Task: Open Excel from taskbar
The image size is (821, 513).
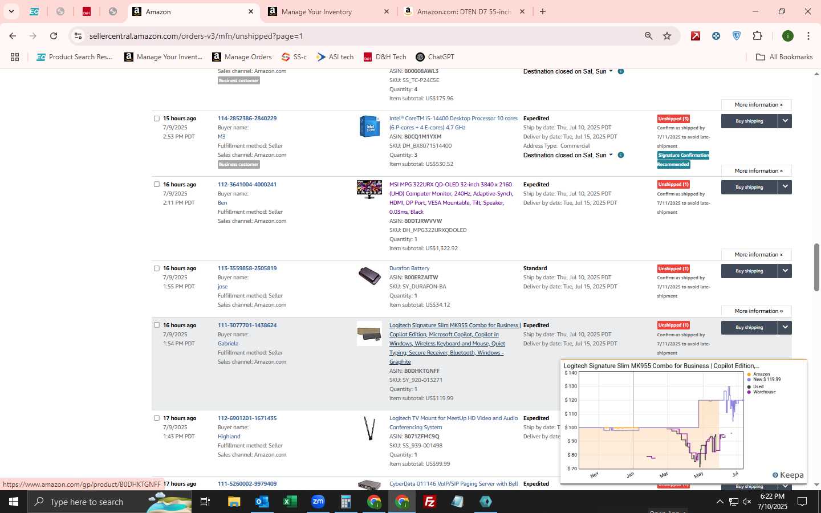Action: coord(290,502)
